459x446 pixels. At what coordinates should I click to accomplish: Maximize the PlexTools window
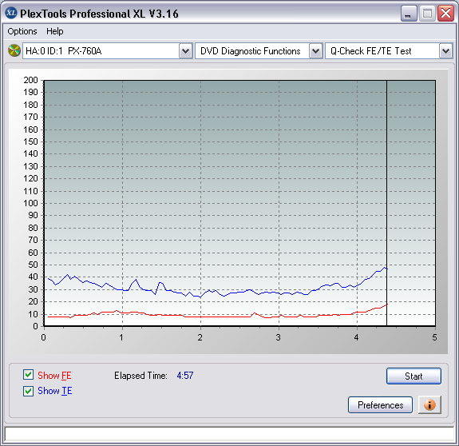427,14
